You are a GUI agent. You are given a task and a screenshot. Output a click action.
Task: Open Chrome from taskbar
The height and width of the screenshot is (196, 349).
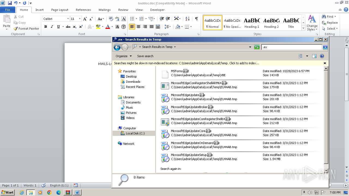tap(49, 192)
